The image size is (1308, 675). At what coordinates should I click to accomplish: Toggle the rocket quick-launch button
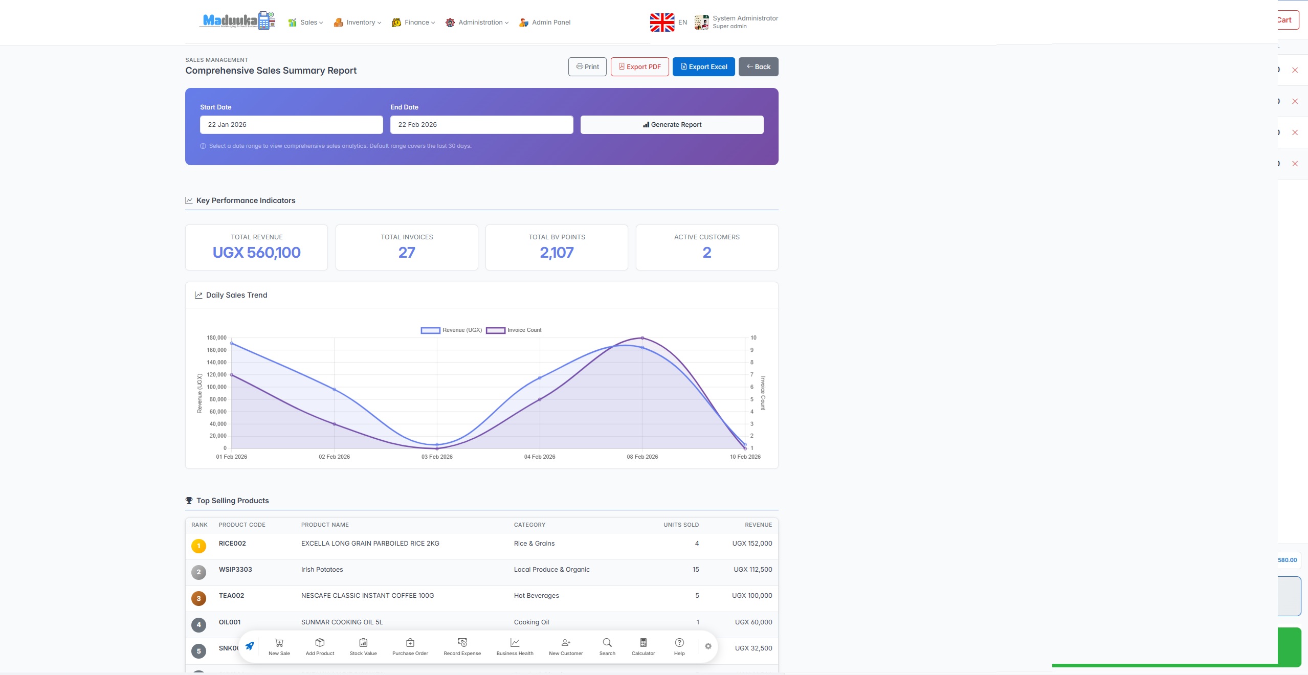[250, 646]
